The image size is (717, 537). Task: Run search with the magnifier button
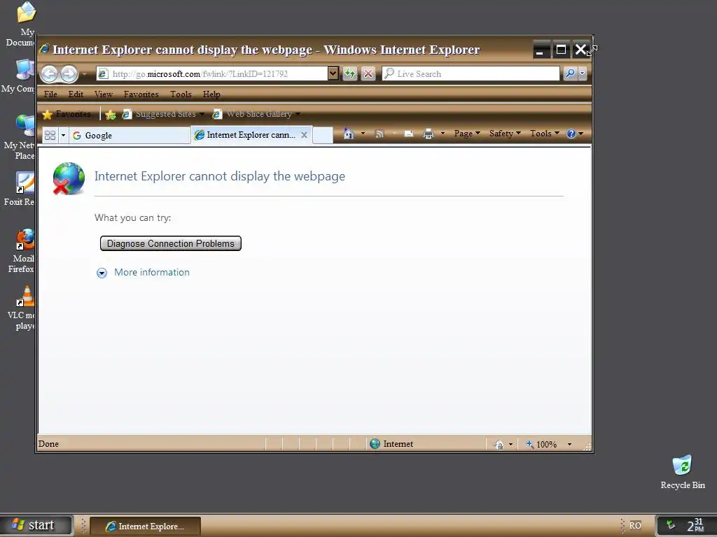[570, 73]
